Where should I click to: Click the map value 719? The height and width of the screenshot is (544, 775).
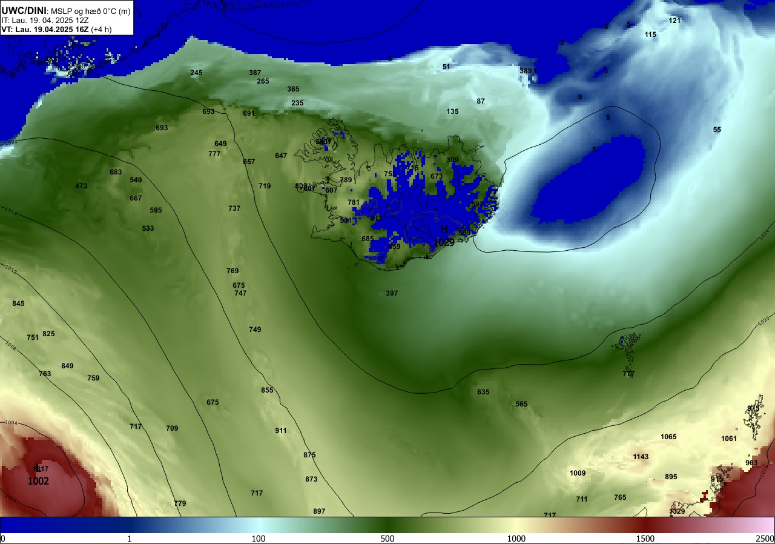coord(265,186)
